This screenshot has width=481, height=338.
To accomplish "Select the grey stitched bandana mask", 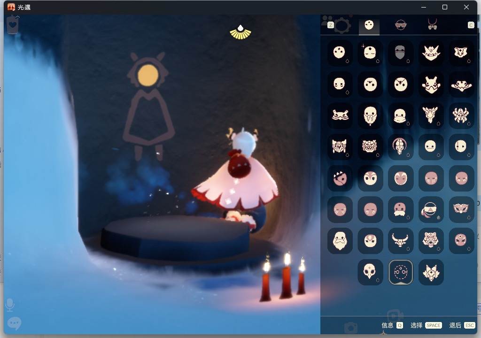I will (400, 53).
